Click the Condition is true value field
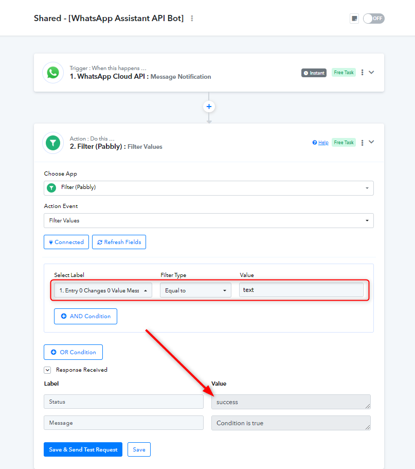Image resolution: width=415 pixels, height=469 pixels. click(x=291, y=423)
